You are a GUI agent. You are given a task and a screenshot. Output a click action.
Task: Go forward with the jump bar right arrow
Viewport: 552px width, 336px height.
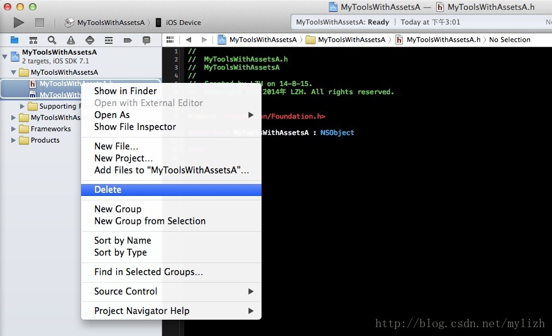click(204, 40)
